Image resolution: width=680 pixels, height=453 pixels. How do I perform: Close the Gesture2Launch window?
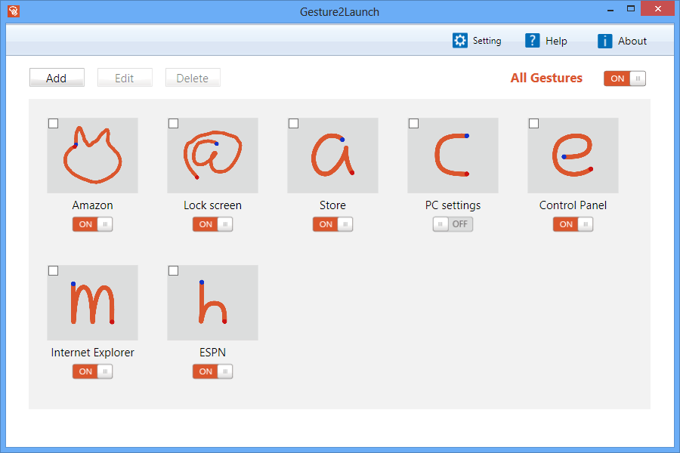(657, 8)
